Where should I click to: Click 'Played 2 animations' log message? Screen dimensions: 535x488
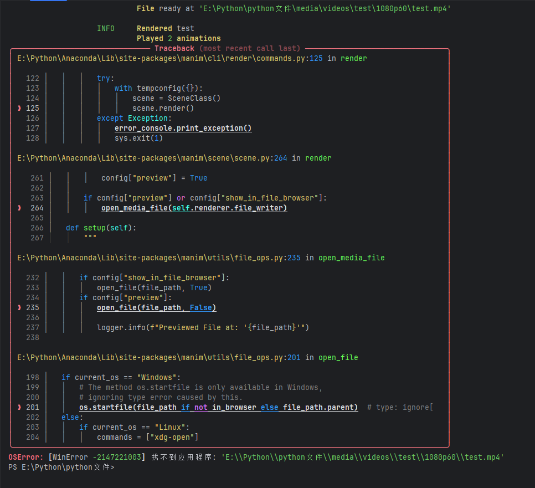tap(179, 39)
